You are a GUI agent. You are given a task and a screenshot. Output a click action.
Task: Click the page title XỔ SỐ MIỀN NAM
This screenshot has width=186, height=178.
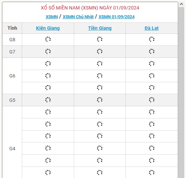point(90,8)
